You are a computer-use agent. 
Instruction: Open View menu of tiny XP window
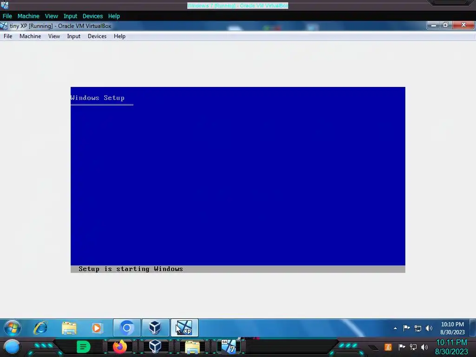click(54, 36)
